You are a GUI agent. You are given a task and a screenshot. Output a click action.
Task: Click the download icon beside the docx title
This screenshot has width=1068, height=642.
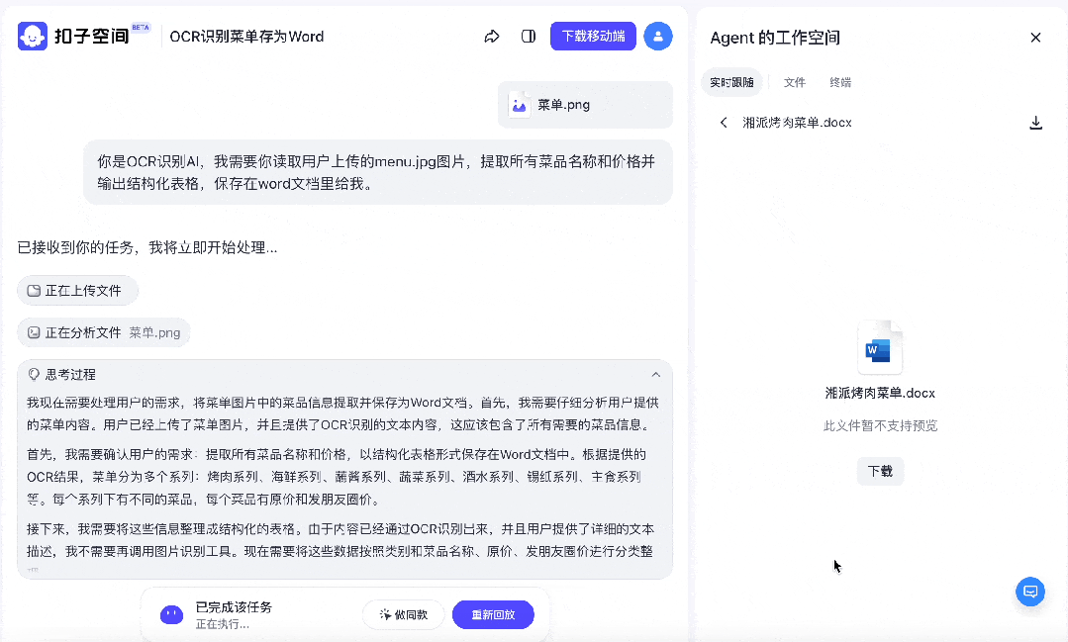tap(1035, 123)
